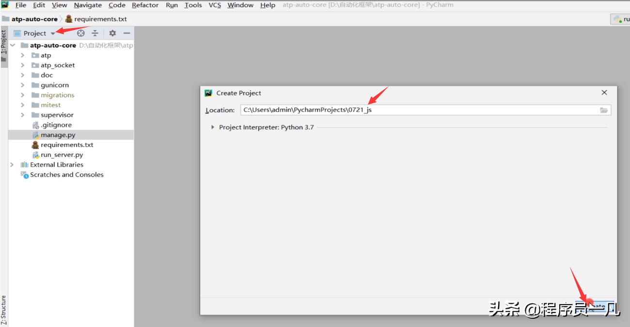Select the atp folder icon
The height and width of the screenshot is (327, 630).
click(35, 55)
